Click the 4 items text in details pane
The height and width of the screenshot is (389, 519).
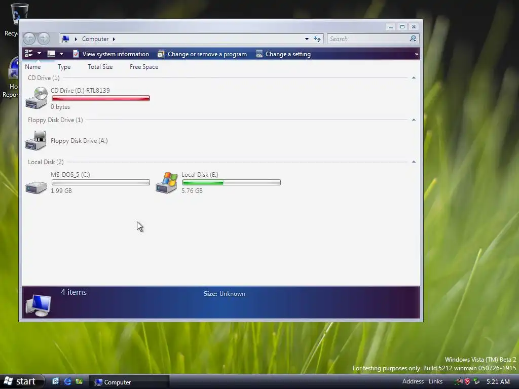click(x=73, y=292)
